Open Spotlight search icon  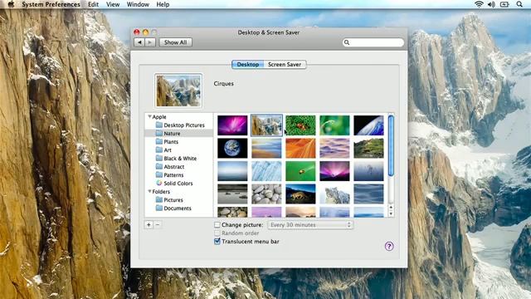point(519,4)
